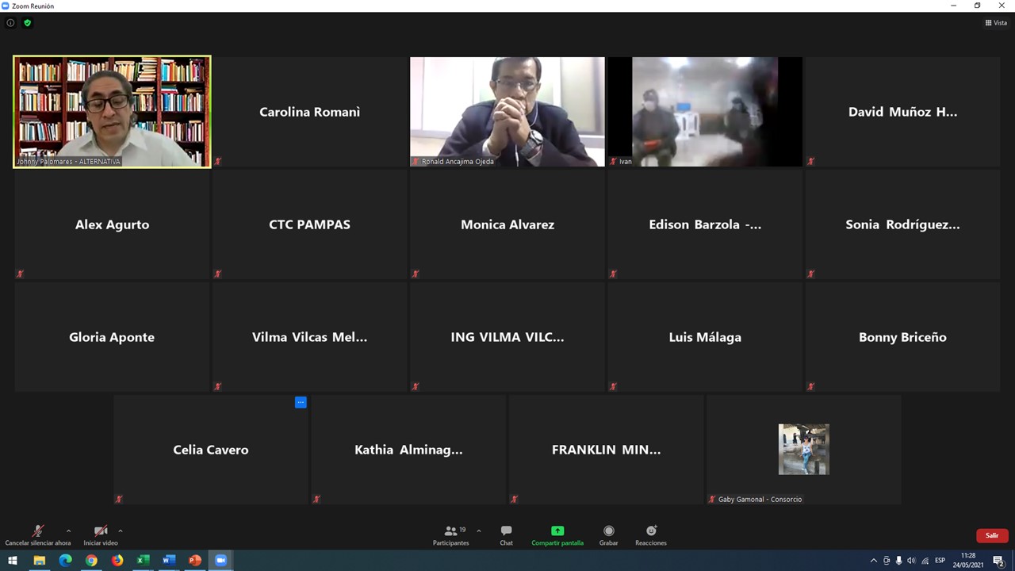The height and width of the screenshot is (571, 1015).
Task: Click the green encryption shield icon
Action: point(28,23)
